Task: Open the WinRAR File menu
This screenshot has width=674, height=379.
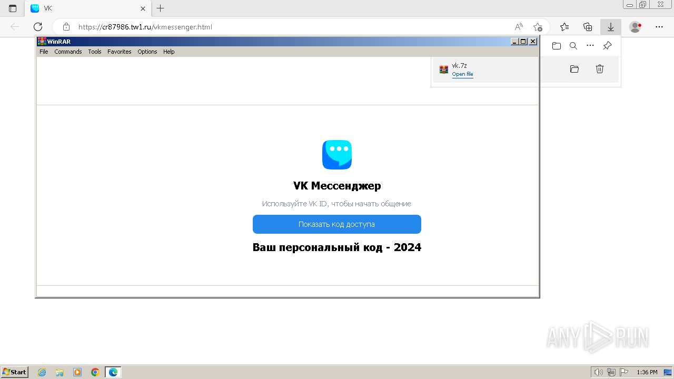Action: point(44,52)
